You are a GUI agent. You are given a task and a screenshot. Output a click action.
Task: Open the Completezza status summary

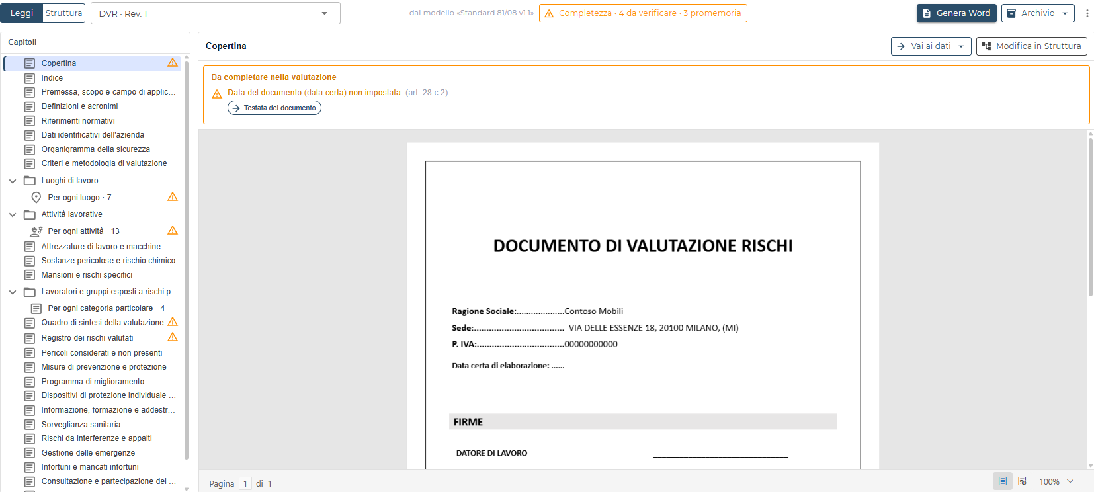coord(643,13)
